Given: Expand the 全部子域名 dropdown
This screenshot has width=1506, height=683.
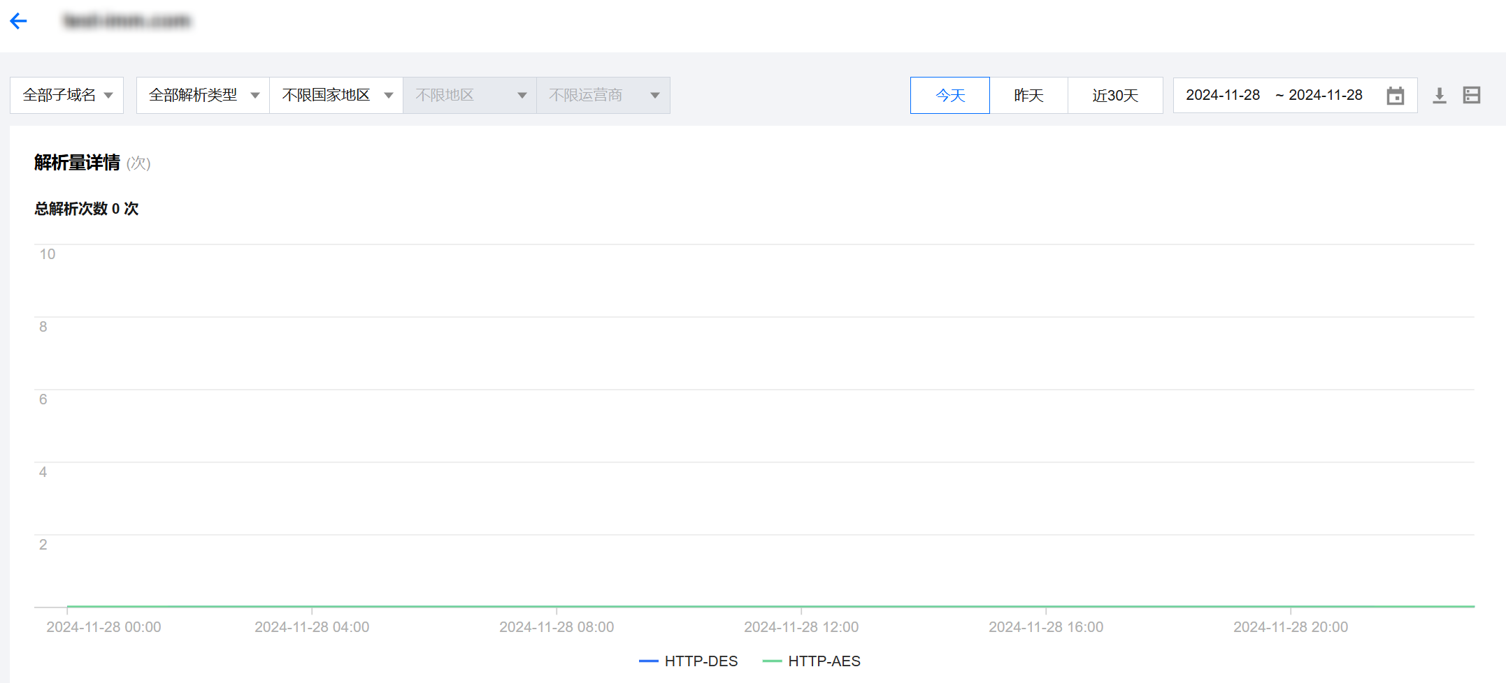Looking at the screenshot, I should coord(67,96).
